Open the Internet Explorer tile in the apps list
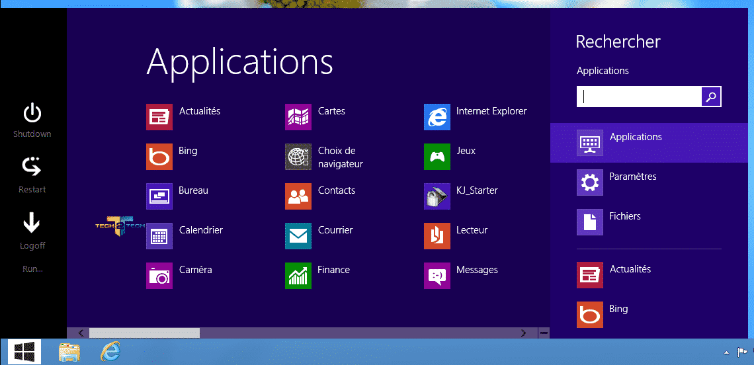Image resolution: width=754 pixels, height=365 pixels. 437,117
